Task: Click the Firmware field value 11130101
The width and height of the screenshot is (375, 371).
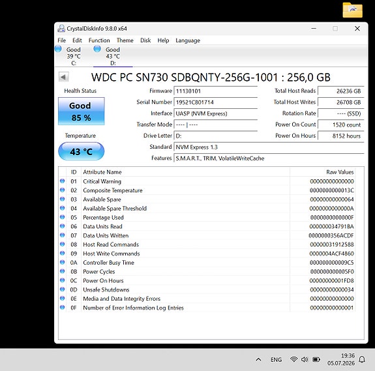Action: pyautogui.click(x=215, y=91)
